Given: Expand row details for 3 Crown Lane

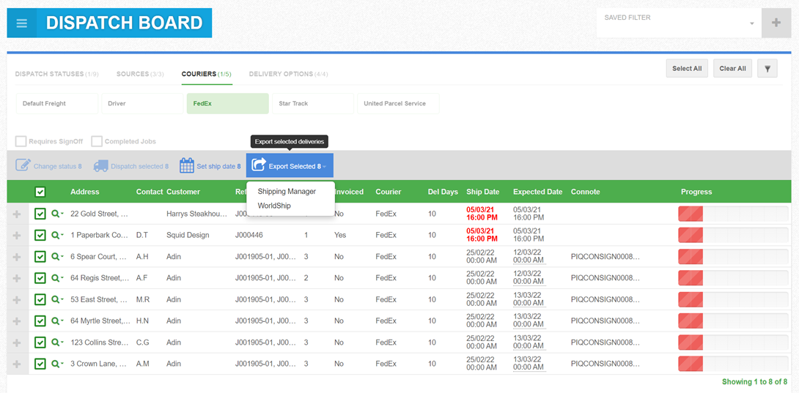Looking at the screenshot, I should pyautogui.click(x=16, y=364).
